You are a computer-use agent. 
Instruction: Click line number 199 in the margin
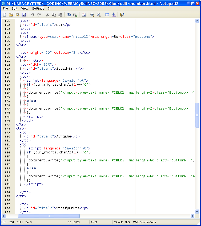click(x=7, y=212)
